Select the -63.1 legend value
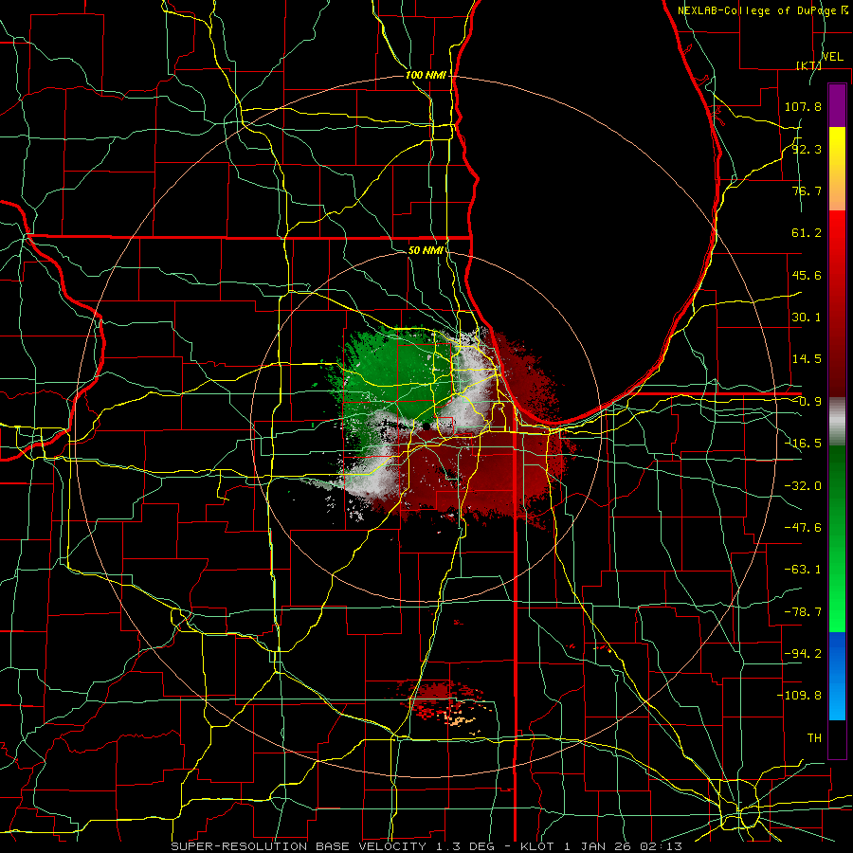The width and height of the screenshot is (853, 853). click(x=803, y=570)
